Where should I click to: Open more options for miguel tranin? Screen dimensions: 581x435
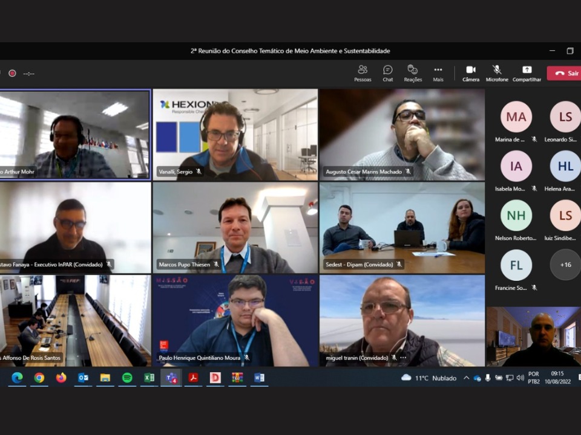click(403, 358)
